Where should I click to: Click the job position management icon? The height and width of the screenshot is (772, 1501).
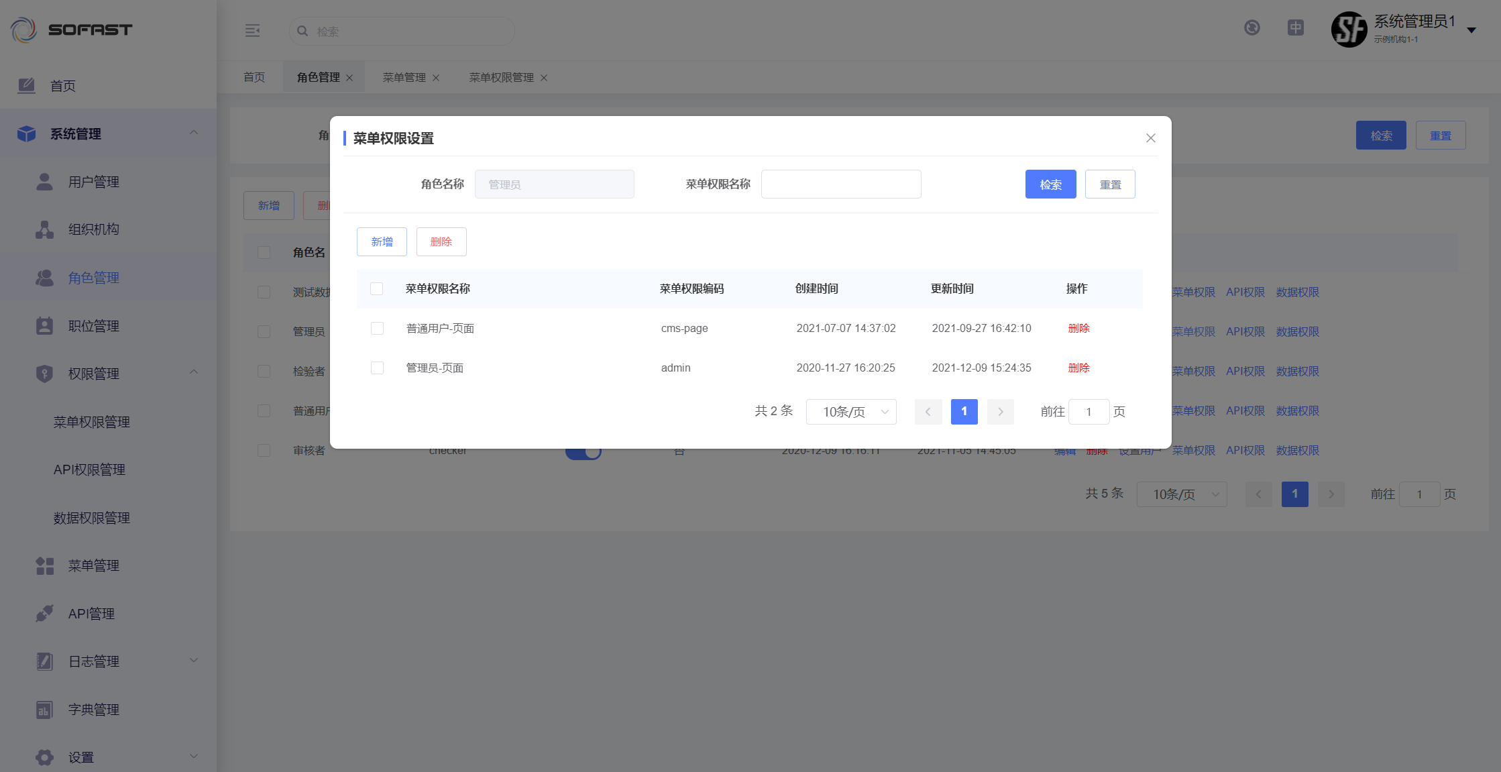[x=44, y=326]
